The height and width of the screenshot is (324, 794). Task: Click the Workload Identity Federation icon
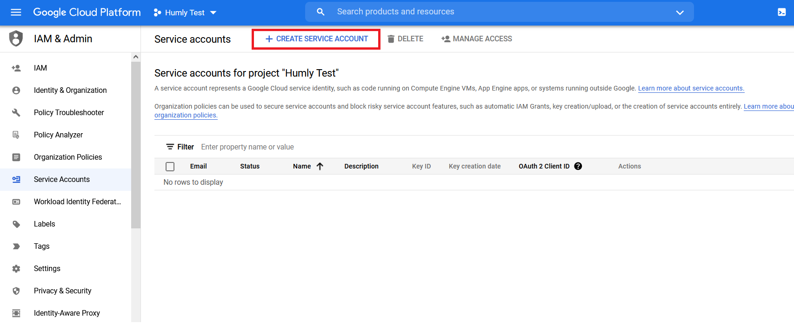[x=16, y=202]
